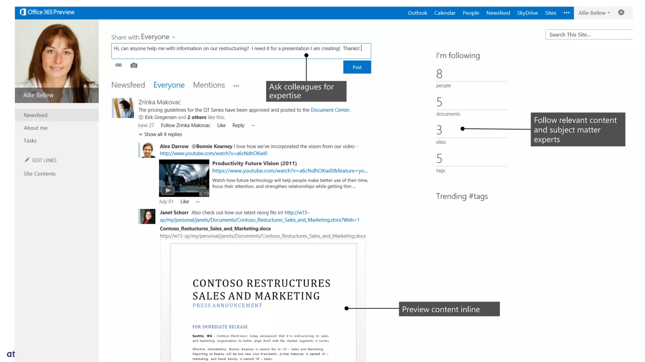The height and width of the screenshot is (362, 645).
Task: View the 3 followed sites
Action: pos(471,134)
